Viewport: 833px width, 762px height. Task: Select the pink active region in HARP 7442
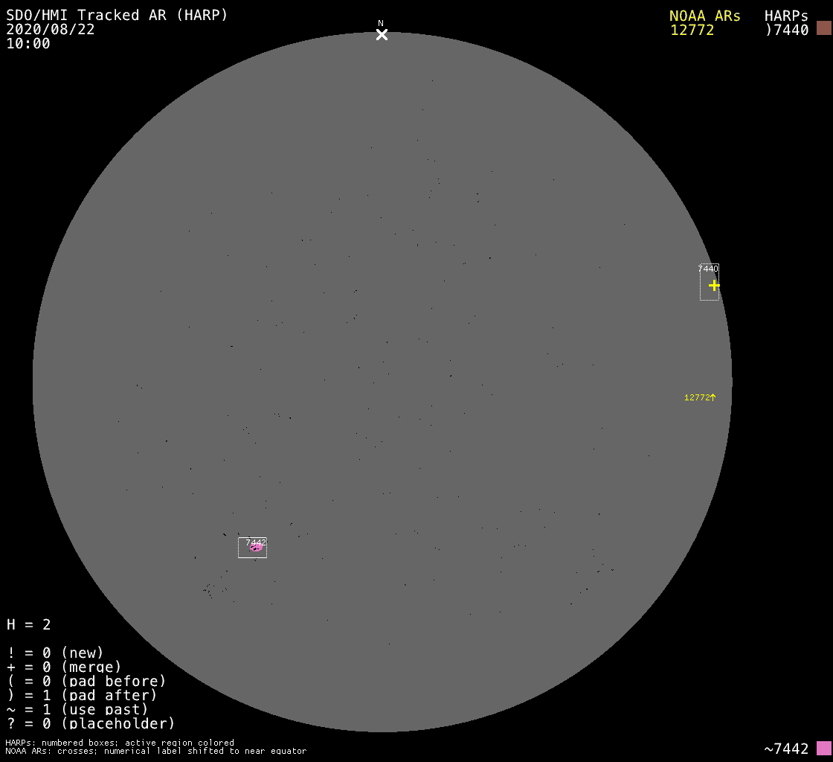(257, 548)
